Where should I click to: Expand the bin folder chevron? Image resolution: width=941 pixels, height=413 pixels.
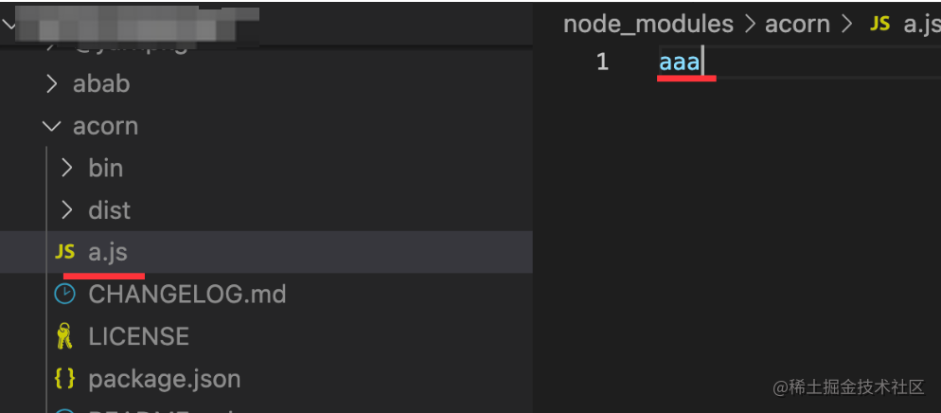(66, 168)
